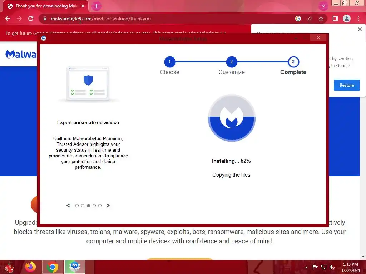The width and height of the screenshot is (366, 274).
Task: Open the Action Center flag icon
Action: [x=315, y=267]
